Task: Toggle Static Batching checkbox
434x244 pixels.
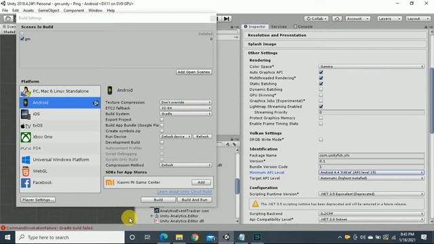Action: point(321,83)
